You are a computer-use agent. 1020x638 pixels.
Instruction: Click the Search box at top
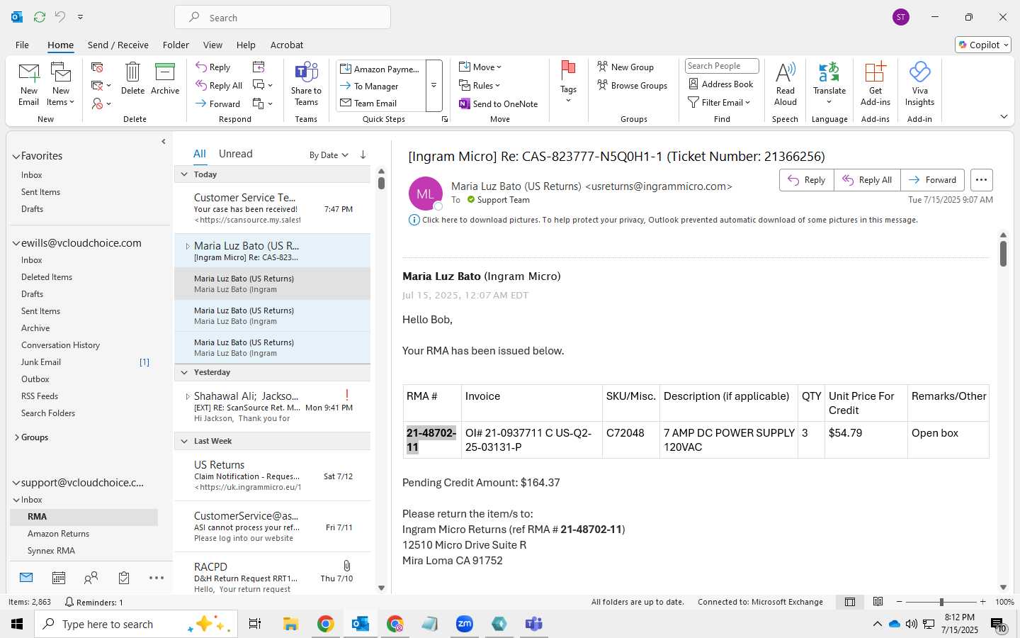283,18
